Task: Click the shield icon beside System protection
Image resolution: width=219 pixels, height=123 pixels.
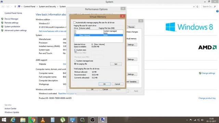Action: [x=2, y=27]
